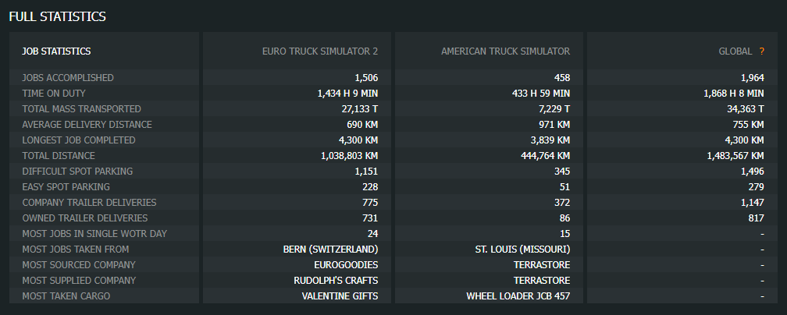787x315 pixels.
Task: Click the ST. LOUIS (MISSOURI) cell
Action: pyautogui.click(x=522, y=249)
